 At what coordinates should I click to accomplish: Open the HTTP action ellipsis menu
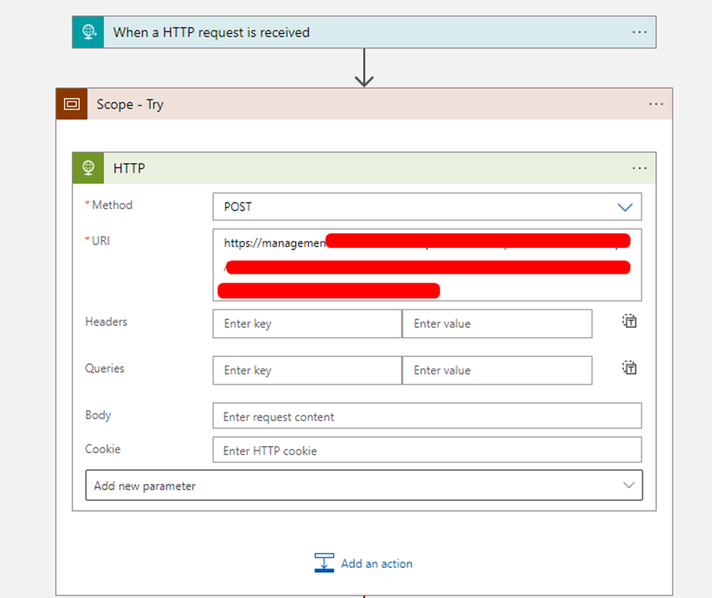coord(639,169)
